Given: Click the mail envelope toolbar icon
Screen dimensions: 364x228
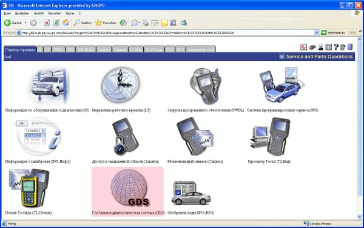Looking at the screenshot, I should 135,22.
